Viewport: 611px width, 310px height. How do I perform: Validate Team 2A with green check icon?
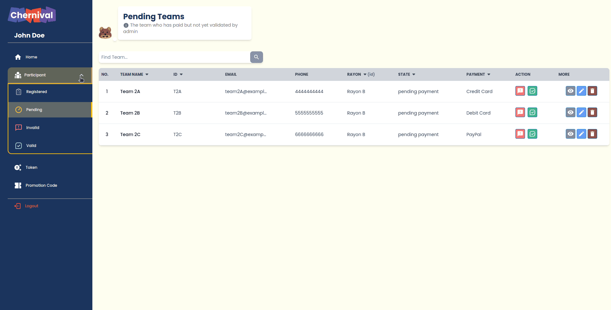pyautogui.click(x=532, y=91)
